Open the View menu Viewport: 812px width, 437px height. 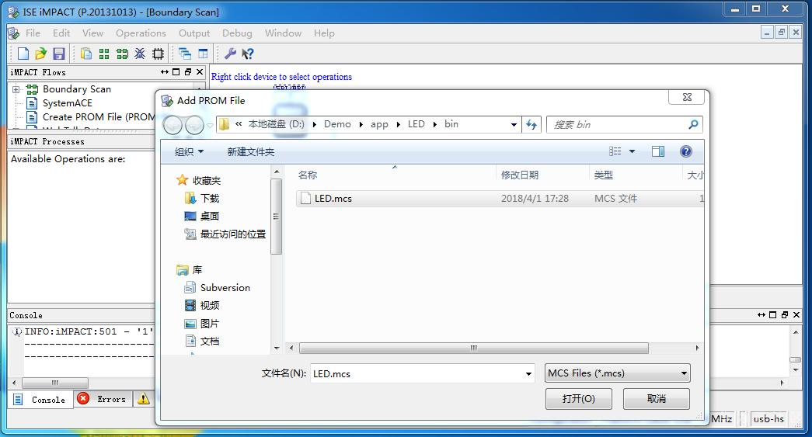92,33
